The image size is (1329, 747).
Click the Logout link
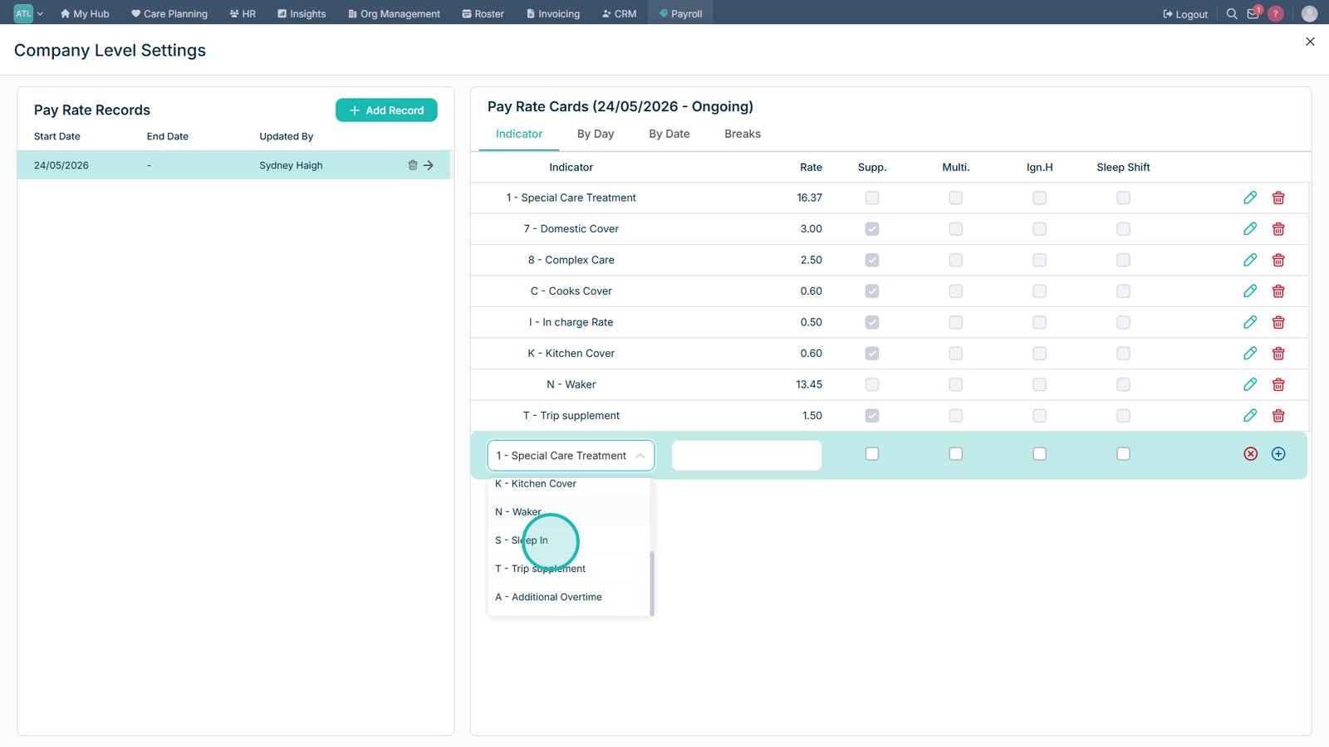[1185, 14]
